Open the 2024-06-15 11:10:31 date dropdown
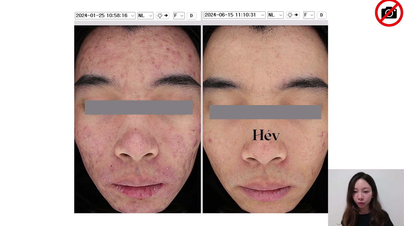The height and width of the screenshot is (226, 404). 234,15
